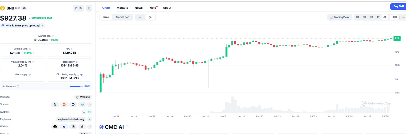The height and width of the screenshot is (134, 406).
Task: Switch to the Markets tab
Action: tap(122, 8)
